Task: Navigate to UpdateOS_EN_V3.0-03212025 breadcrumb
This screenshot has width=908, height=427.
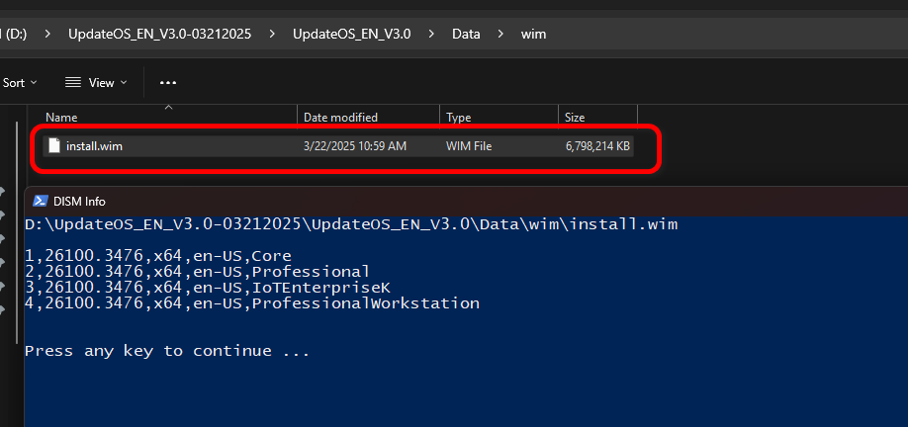Action: [160, 35]
